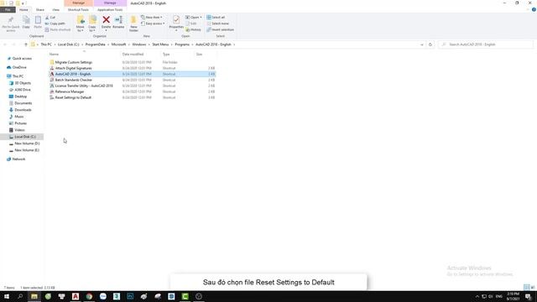Open the Help icon at ribbon's right end
The width and height of the screenshot is (537, 302).
[x=534, y=9]
